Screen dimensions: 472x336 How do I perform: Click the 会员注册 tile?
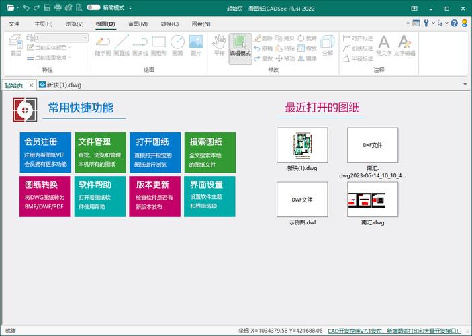[x=46, y=153]
